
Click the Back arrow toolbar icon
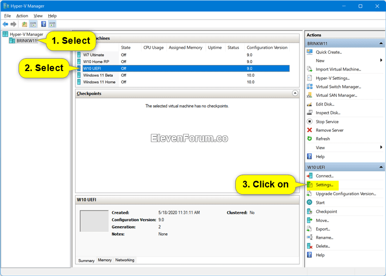pyautogui.click(x=5, y=24)
